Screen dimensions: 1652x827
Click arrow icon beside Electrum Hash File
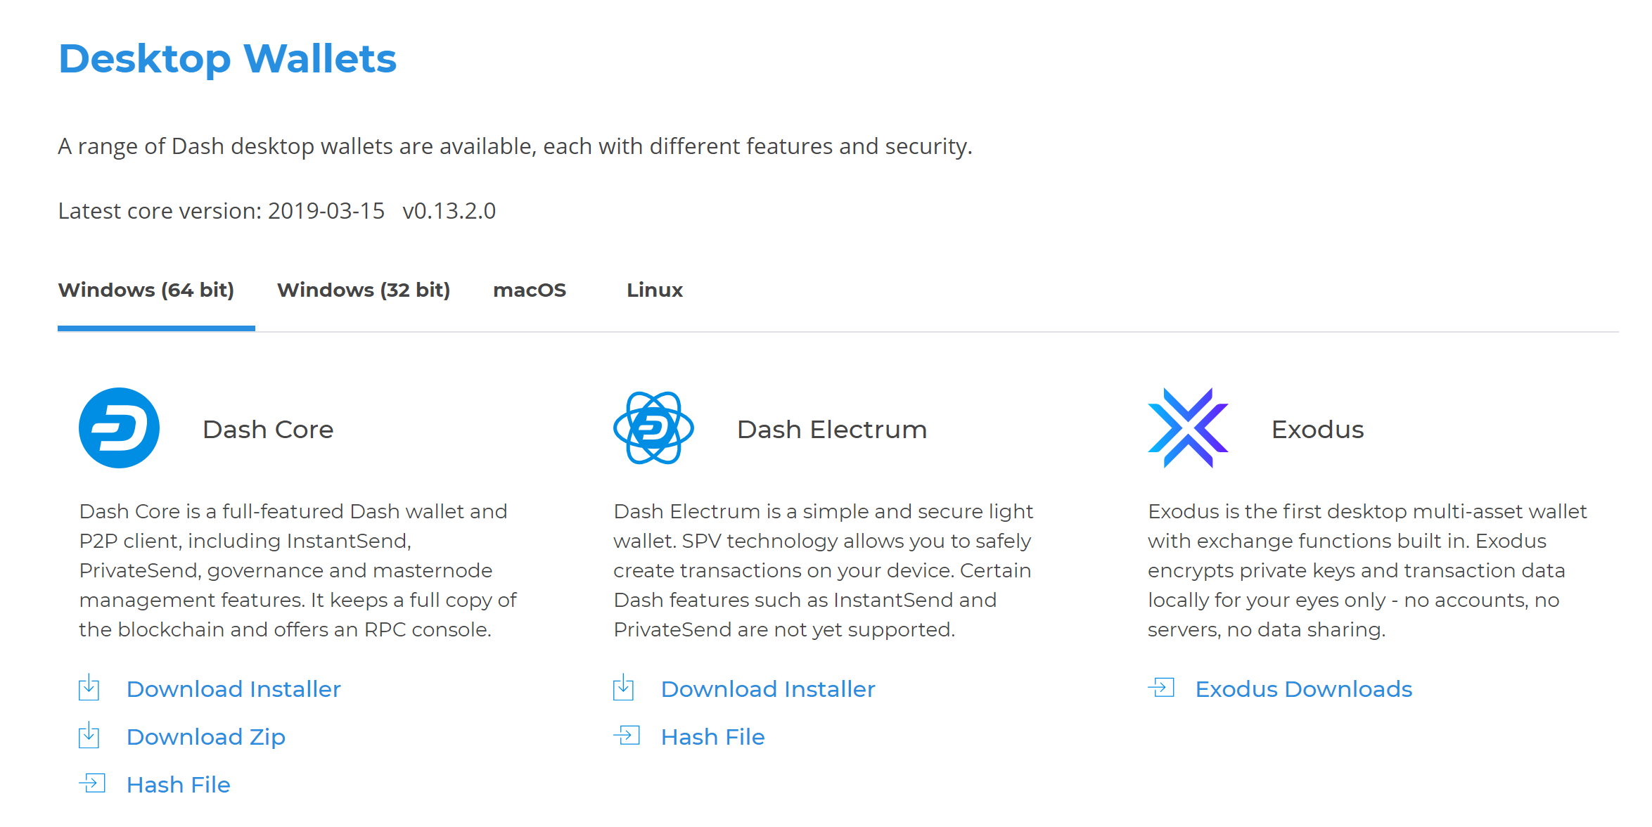(x=627, y=736)
